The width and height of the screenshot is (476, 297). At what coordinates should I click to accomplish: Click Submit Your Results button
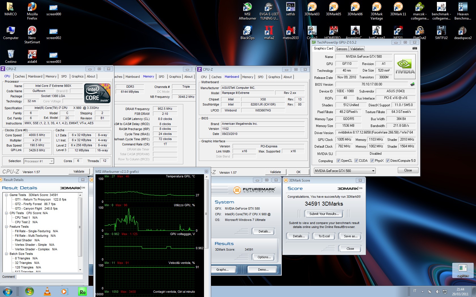coord(324,214)
